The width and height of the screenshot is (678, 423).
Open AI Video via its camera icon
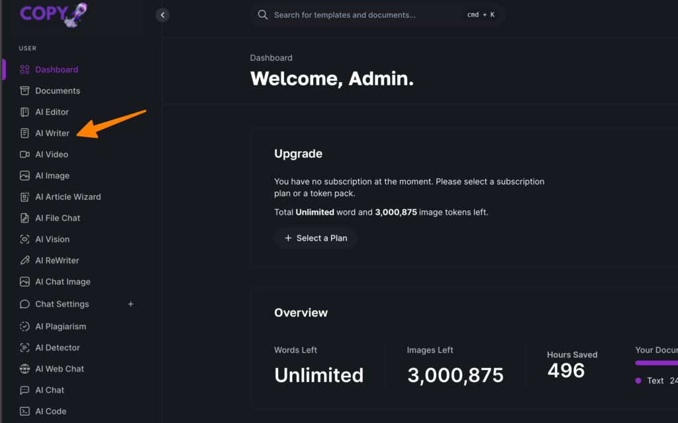click(x=24, y=154)
